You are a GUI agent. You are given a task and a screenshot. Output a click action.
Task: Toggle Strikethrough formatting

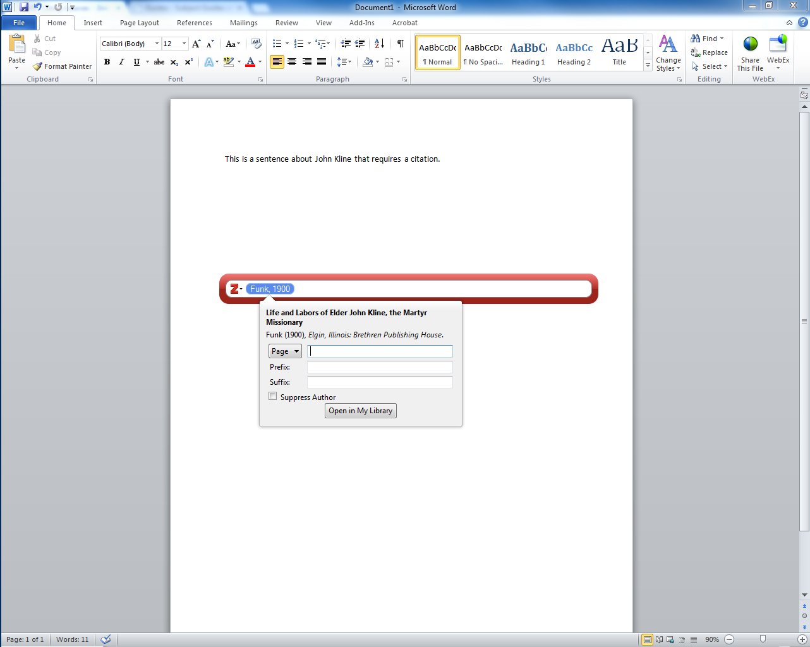click(x=159, y=62)
